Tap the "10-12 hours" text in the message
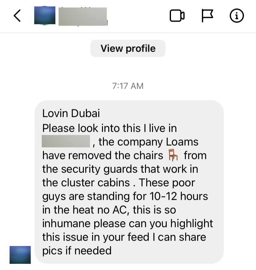Viewport: 256px width, 270px height. click(x=179, y=196)
